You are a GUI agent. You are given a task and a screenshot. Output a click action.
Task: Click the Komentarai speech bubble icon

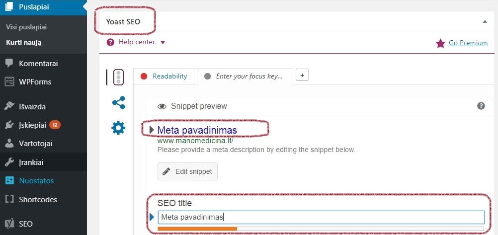coord(9,63)
